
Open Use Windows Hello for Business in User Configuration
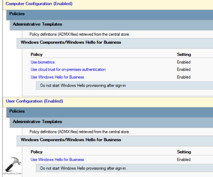pyautogui.click(x=57, y=160)
